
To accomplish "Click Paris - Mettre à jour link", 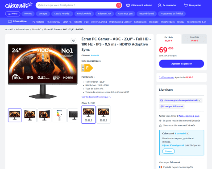I will [189, 116].
